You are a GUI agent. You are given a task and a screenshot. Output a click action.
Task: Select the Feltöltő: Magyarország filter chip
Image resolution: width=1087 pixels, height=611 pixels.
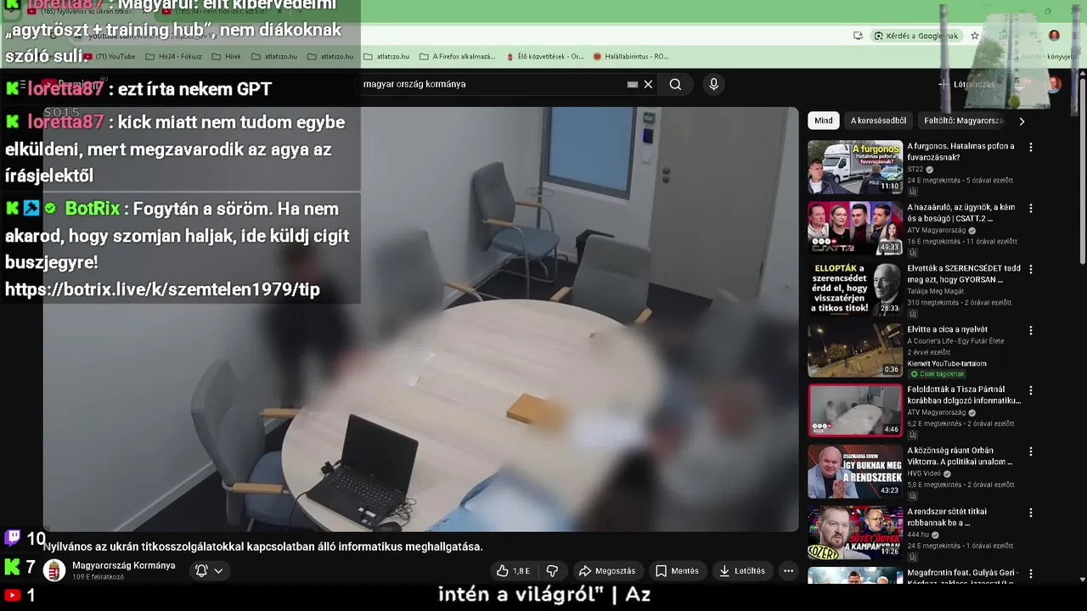point(964,121)
